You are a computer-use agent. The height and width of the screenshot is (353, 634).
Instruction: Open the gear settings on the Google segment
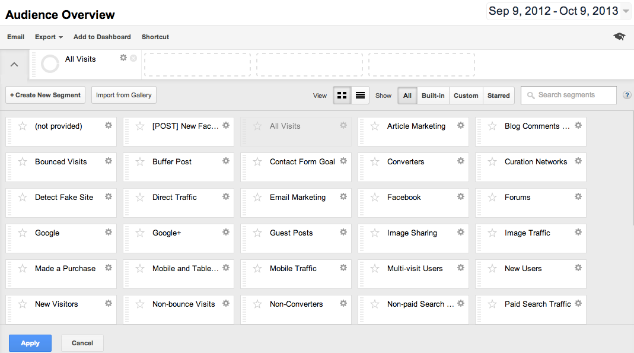coord(109,231)
